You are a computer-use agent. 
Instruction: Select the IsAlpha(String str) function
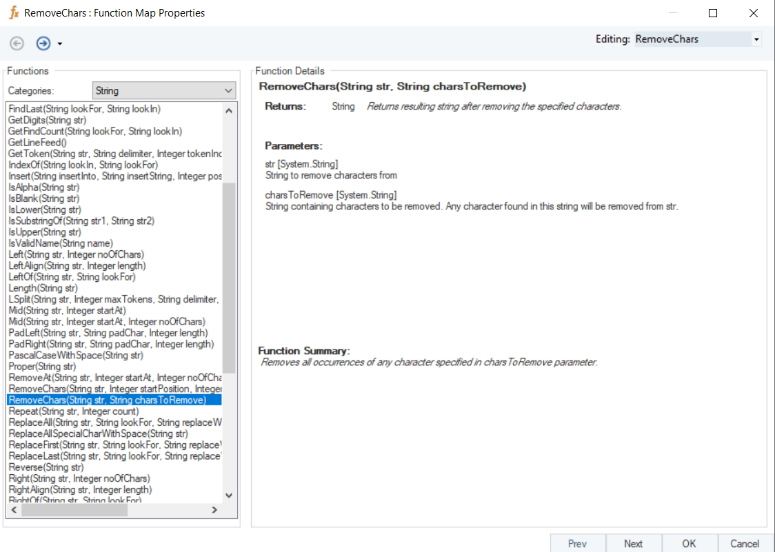(x=44, y=187)
